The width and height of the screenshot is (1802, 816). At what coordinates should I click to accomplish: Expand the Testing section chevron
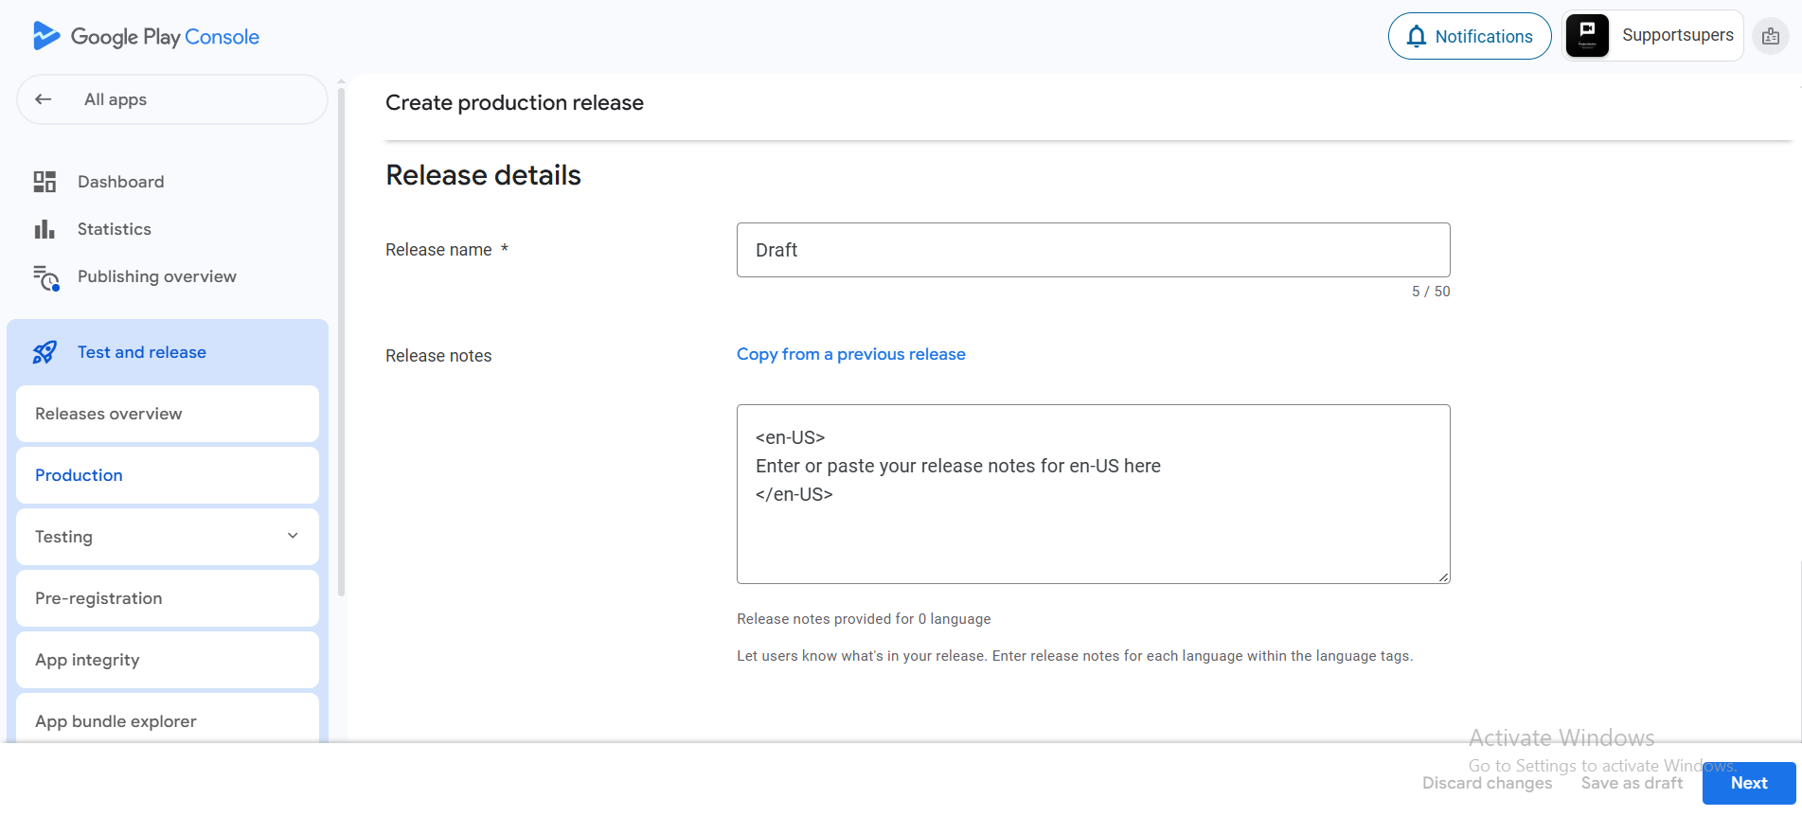pos(293,536)
